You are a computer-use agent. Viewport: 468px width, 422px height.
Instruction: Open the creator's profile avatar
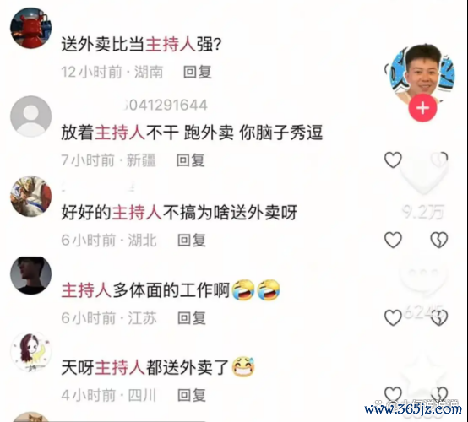[x=422, y=73]
